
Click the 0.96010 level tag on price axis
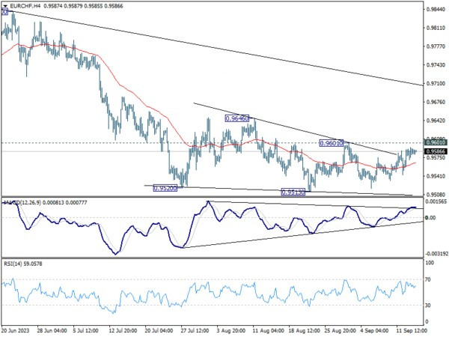coord(436,143)
